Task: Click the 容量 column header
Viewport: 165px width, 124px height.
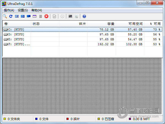Action: 102,24
